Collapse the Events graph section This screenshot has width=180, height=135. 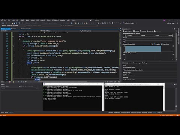[x=123, y=38]
